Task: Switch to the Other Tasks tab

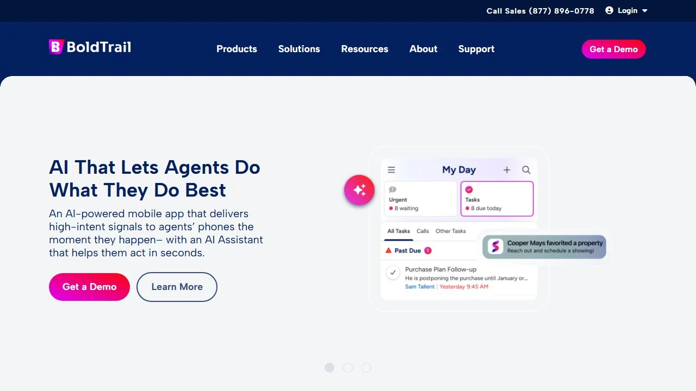Action: (451, 231)
